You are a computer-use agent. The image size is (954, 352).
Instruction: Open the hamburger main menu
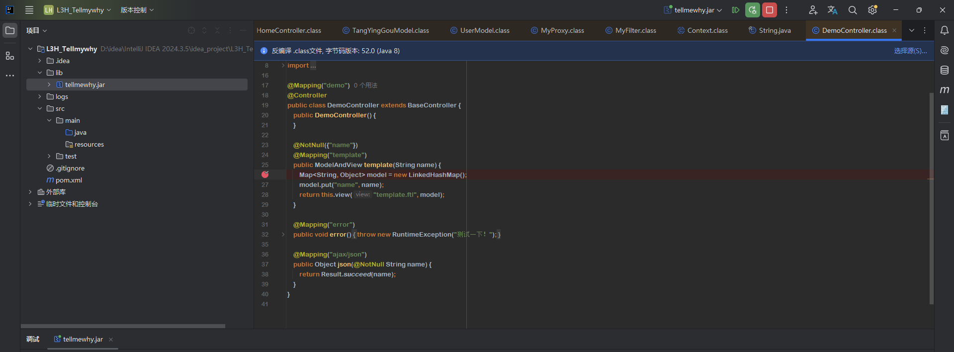[29, 10]
